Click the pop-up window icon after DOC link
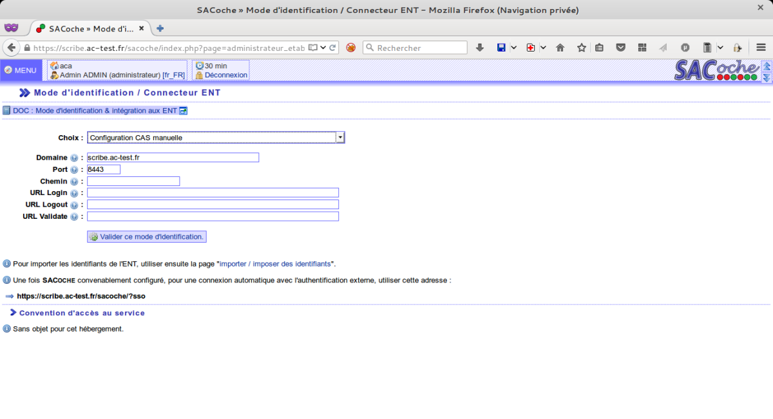Screen dimensions: 773x419 (183, 111)
